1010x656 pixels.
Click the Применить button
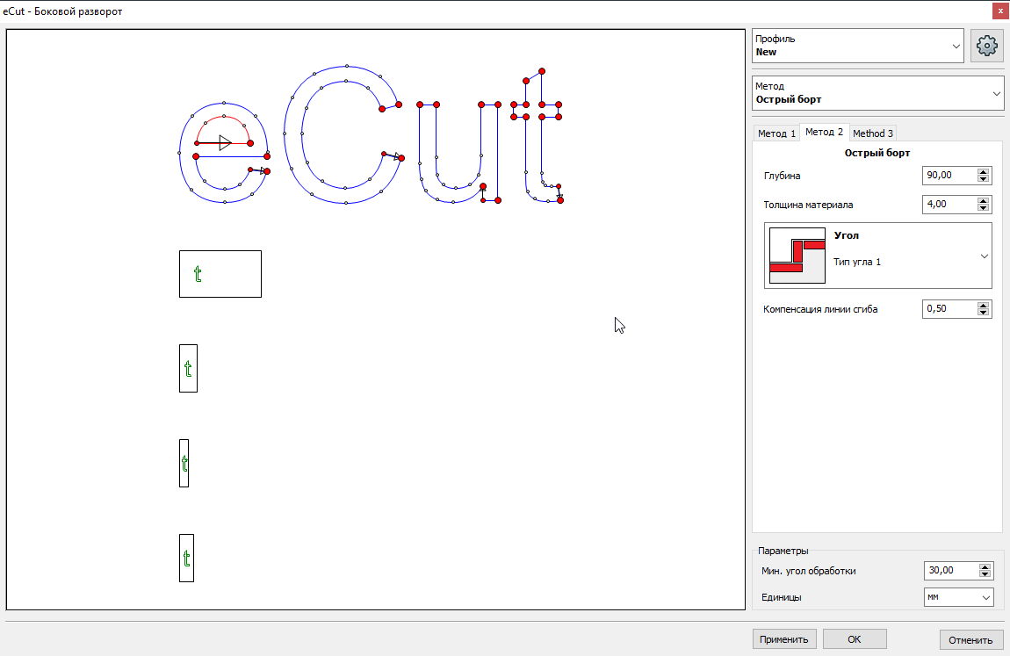point(784,639)
